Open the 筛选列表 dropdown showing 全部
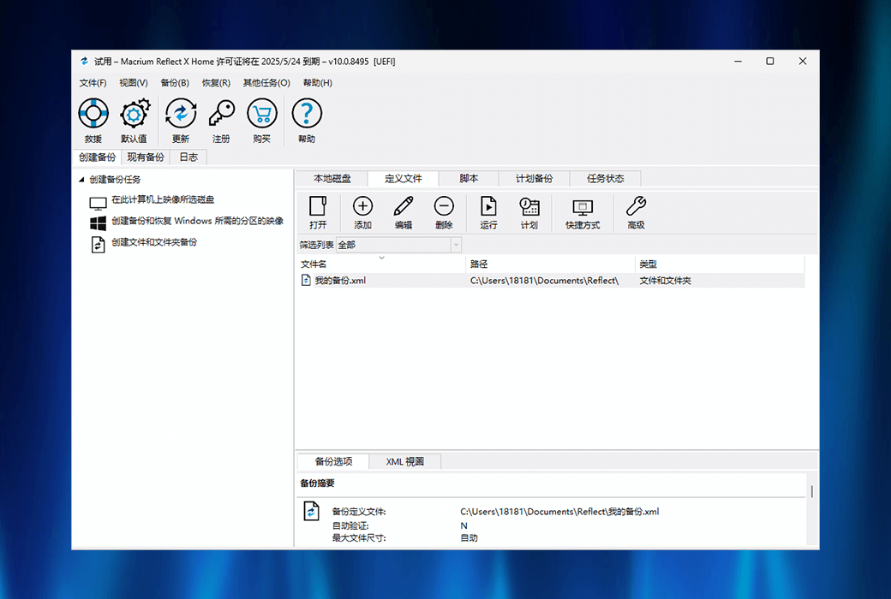Screen dimensions: 891x599 pos(398,245)
